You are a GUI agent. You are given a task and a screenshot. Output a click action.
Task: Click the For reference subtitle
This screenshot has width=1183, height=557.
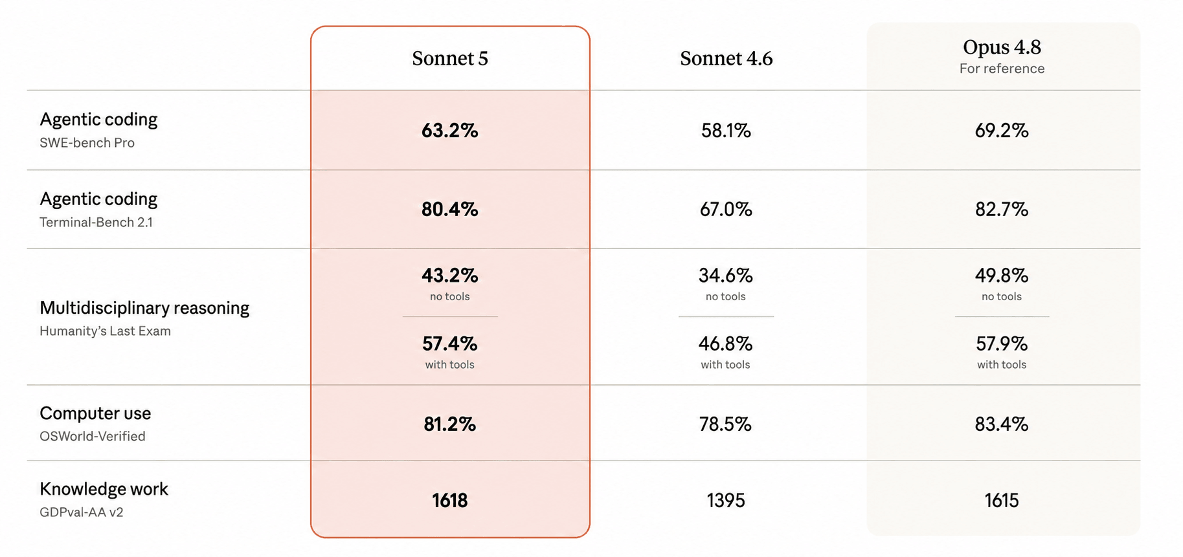pyautogui.click(x=1002, y=69)
